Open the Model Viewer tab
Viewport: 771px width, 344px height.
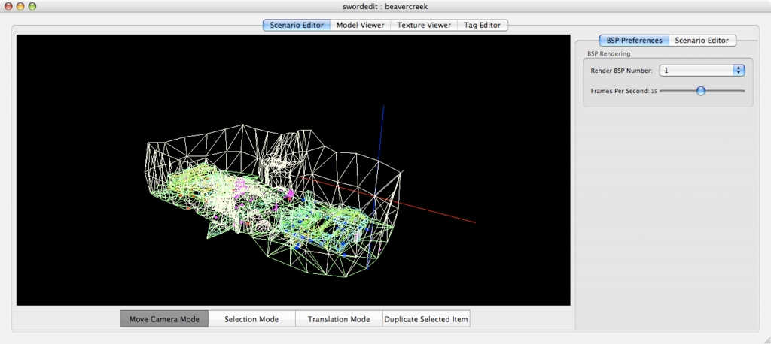(x=360, y=25)
